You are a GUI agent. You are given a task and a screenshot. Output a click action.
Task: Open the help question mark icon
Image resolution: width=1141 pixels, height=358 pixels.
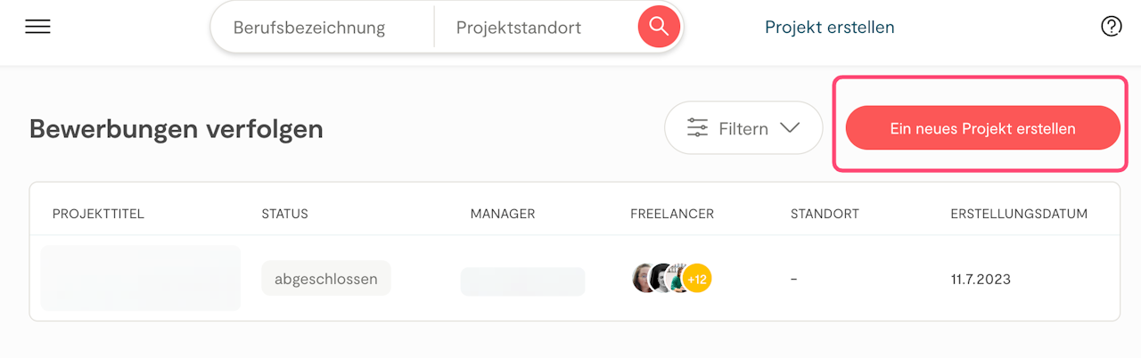pyautogui.click(x=1111, y=27)
